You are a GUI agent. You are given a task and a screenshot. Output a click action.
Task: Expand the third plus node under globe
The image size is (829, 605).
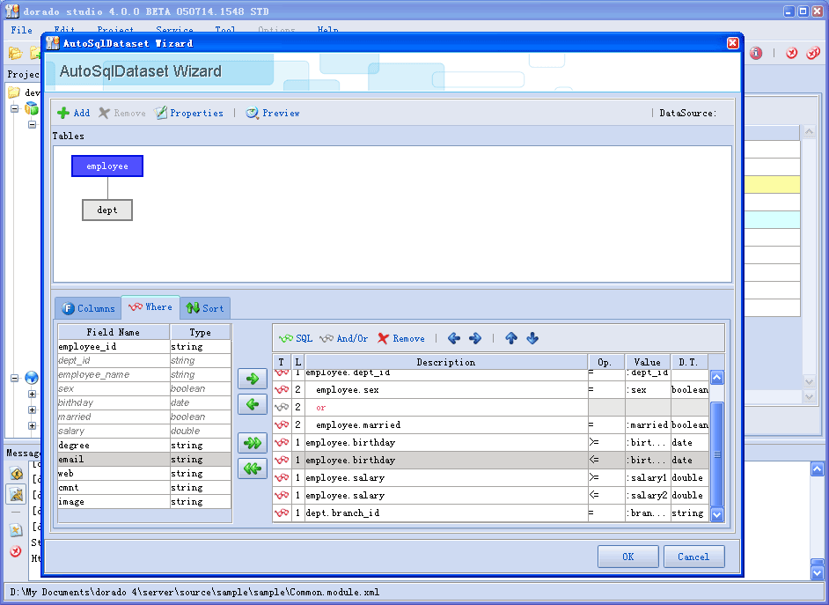33,425
